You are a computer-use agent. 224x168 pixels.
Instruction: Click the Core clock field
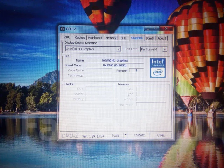tap(99, 89)
